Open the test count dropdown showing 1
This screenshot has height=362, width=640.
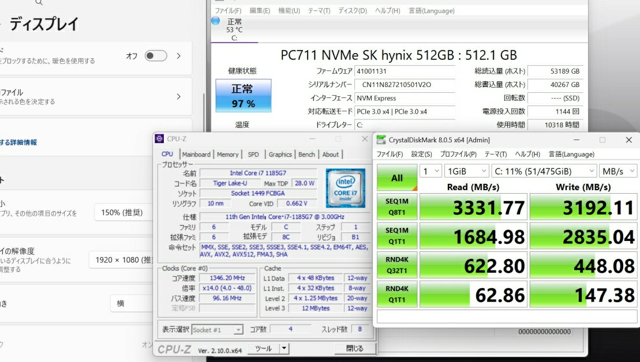430,171
